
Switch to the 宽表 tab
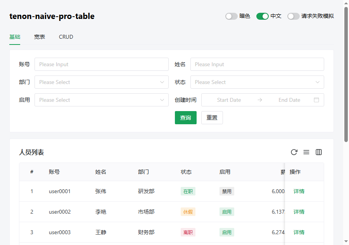tap(40, 37)
